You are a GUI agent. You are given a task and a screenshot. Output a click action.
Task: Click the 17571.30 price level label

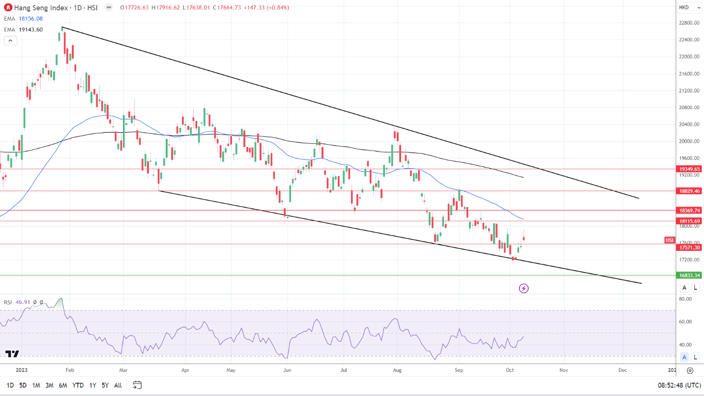[x=689, y=247]
